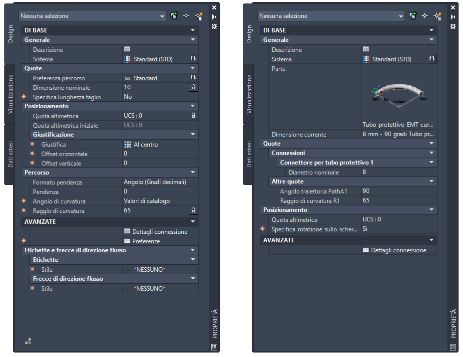Select Specifica lunghezza taglio value No
This screenshot has width=463, height=357.
pos(160,97)
